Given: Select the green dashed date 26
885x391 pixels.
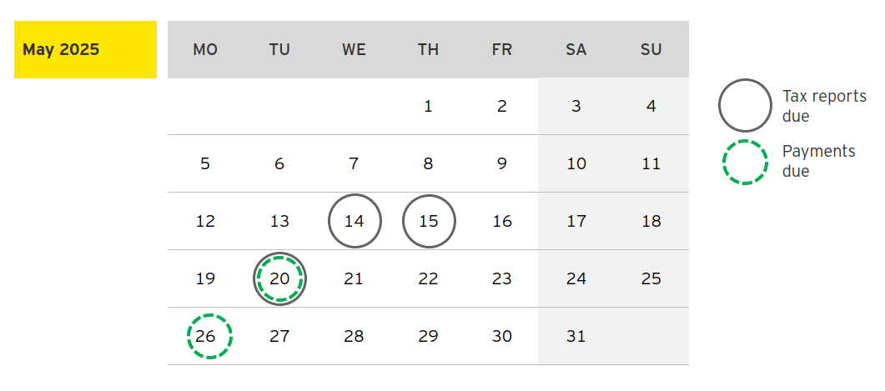Looking at the screenshot, I should [x=206, y=337].
